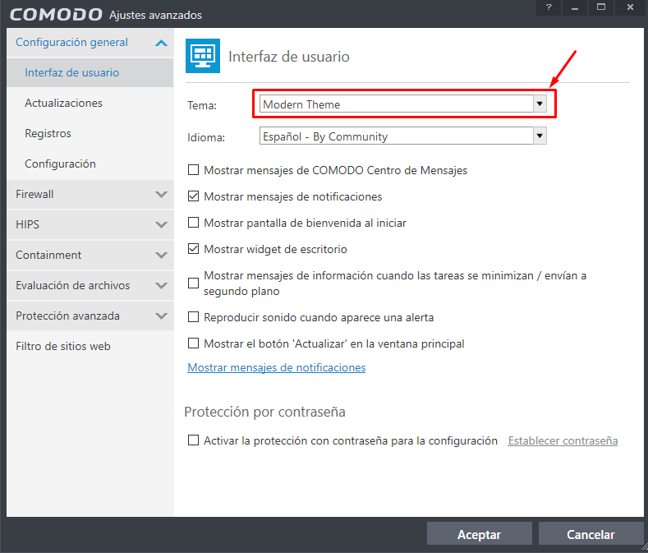Open the Mostrar mensajes de notificaciones link
The height and width of the screenshot is (553, 648).
point(277,367)
